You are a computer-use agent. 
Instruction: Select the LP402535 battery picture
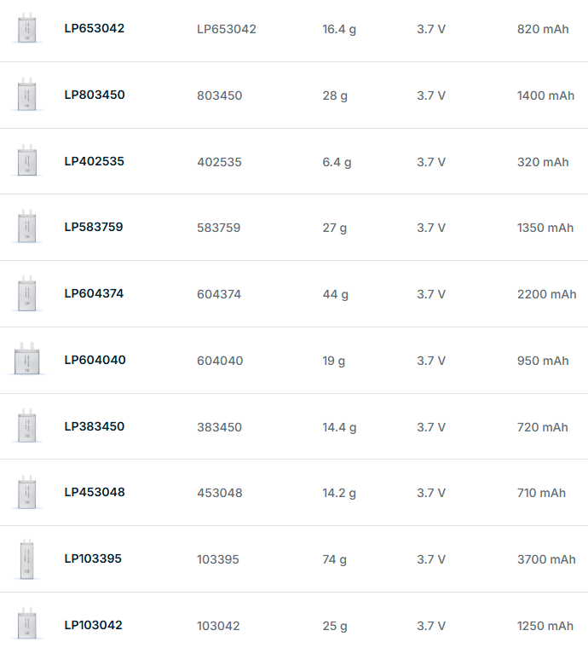click(x=27, y=161)
